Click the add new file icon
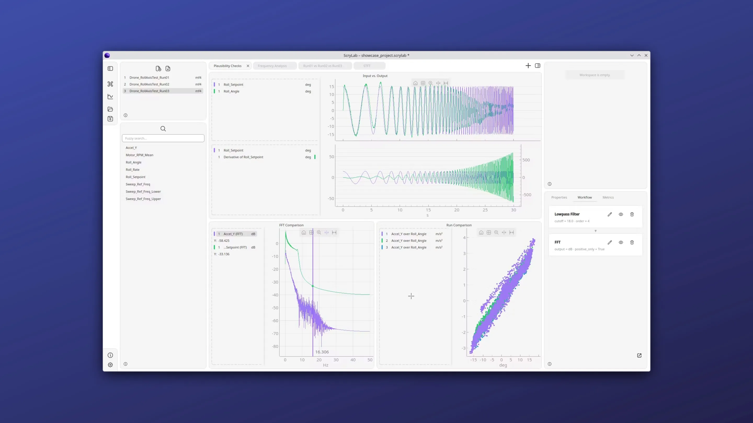The image size is (753, 423). click(168, 69)
